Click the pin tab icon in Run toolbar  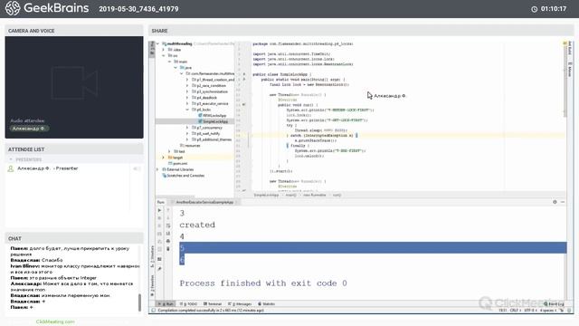point(159,269)
